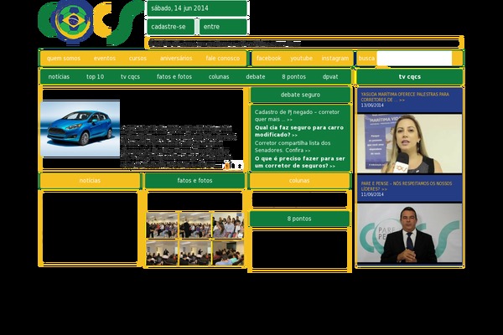Open last event photo in top row
Image resolution: width=503 pixels, height=335 pixels.
(228, 225)
